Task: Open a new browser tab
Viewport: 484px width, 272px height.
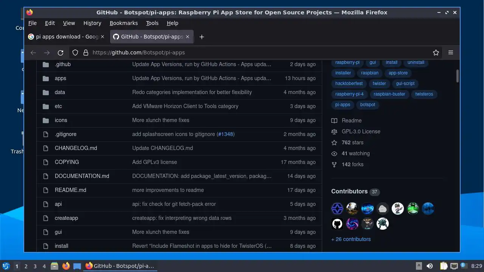Action: tap(202, 37)
